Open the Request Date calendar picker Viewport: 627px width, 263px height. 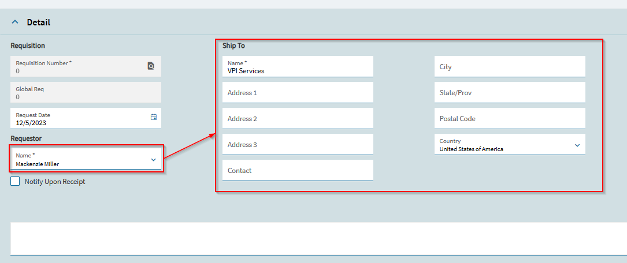(154, 117)
